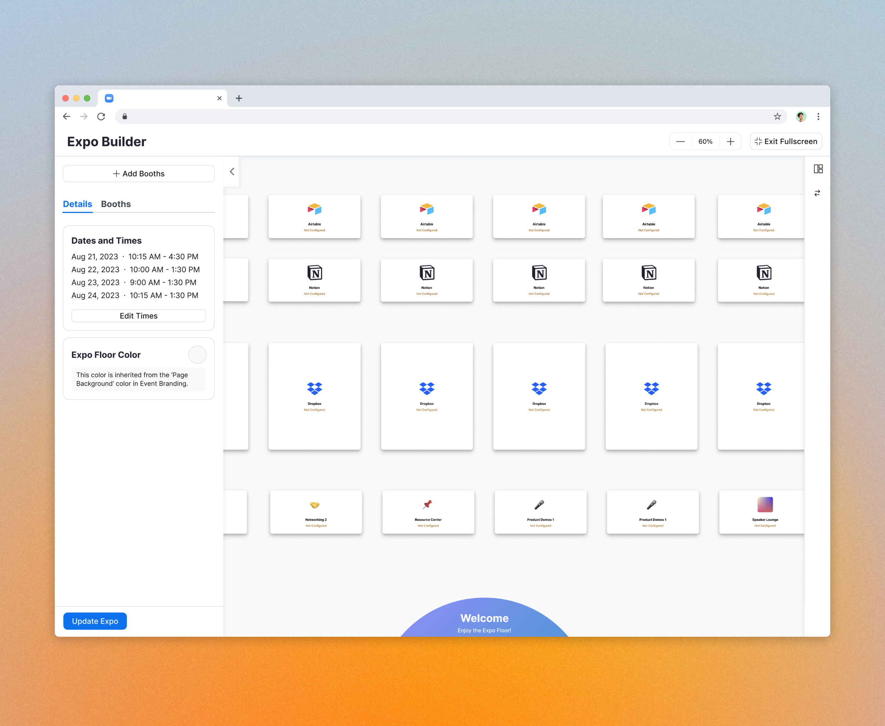This screenshot has width=885, height=726.
Task: Select the Resource Center booth card
Action: [x=428, y=512]
